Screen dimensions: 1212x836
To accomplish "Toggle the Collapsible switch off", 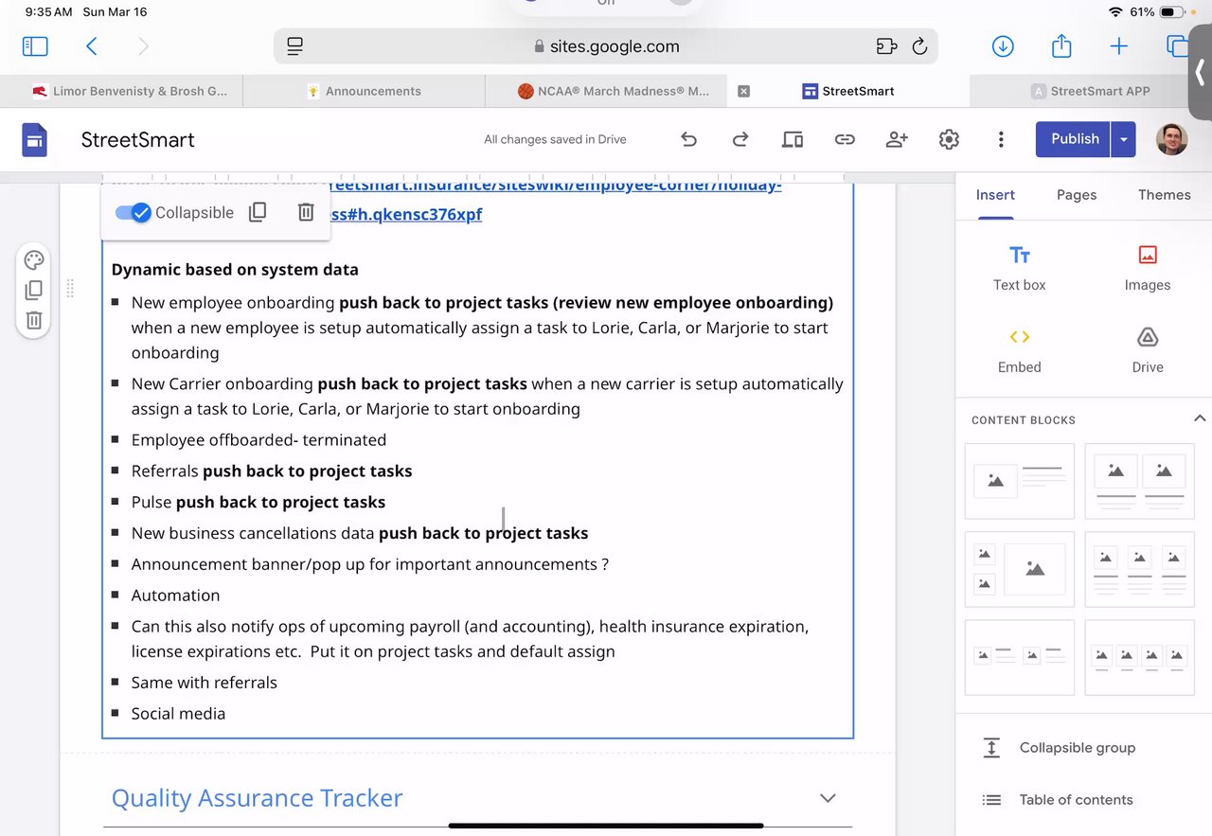I will click(x=134, y=213).
